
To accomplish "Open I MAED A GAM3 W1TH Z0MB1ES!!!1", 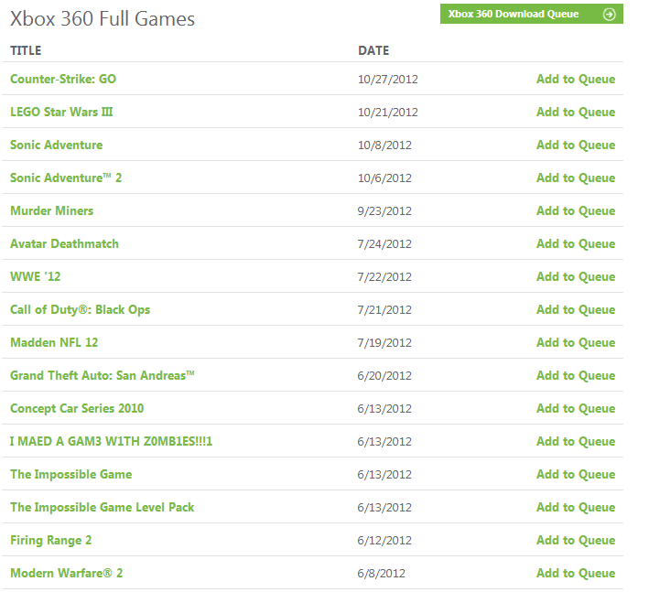I will [x=112, y=441].
